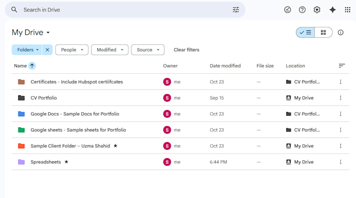
Task: Remove the Folders filter with X
Action: [x=47, y=50]
